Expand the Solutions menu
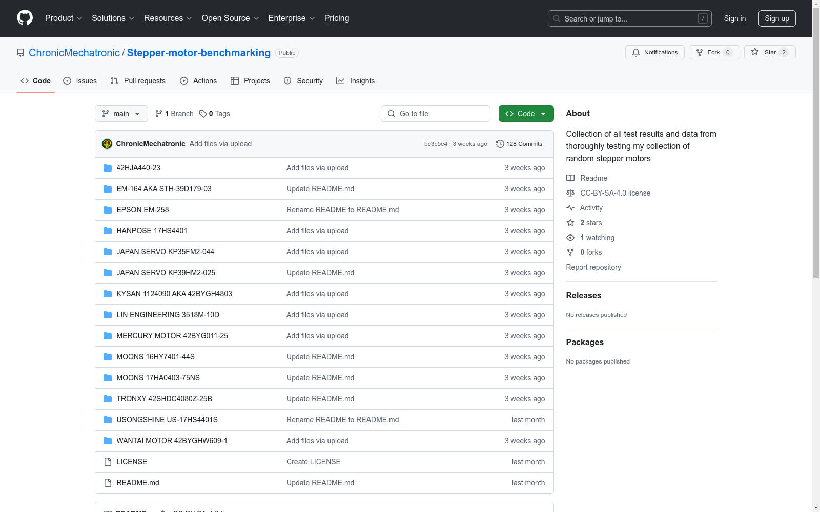820x512 pixels. point(113,18)
